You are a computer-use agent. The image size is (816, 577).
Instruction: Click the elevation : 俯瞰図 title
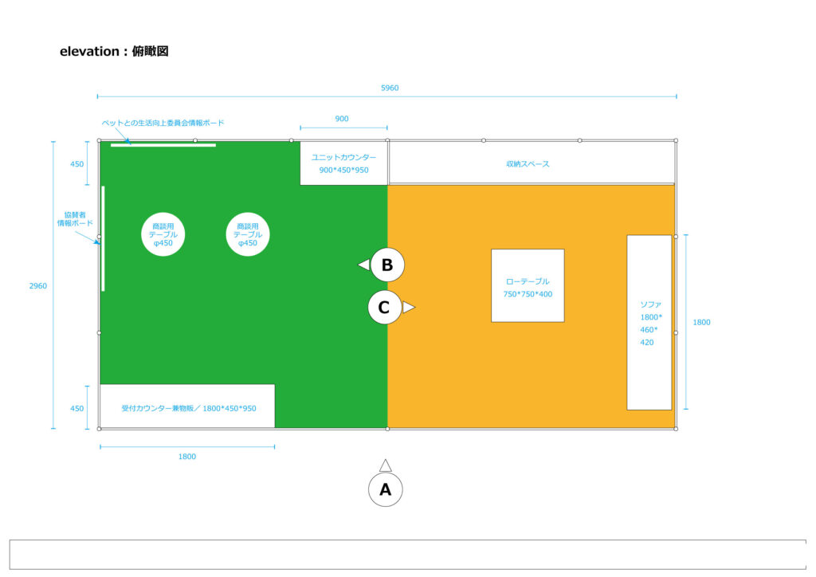coord(114,51)
